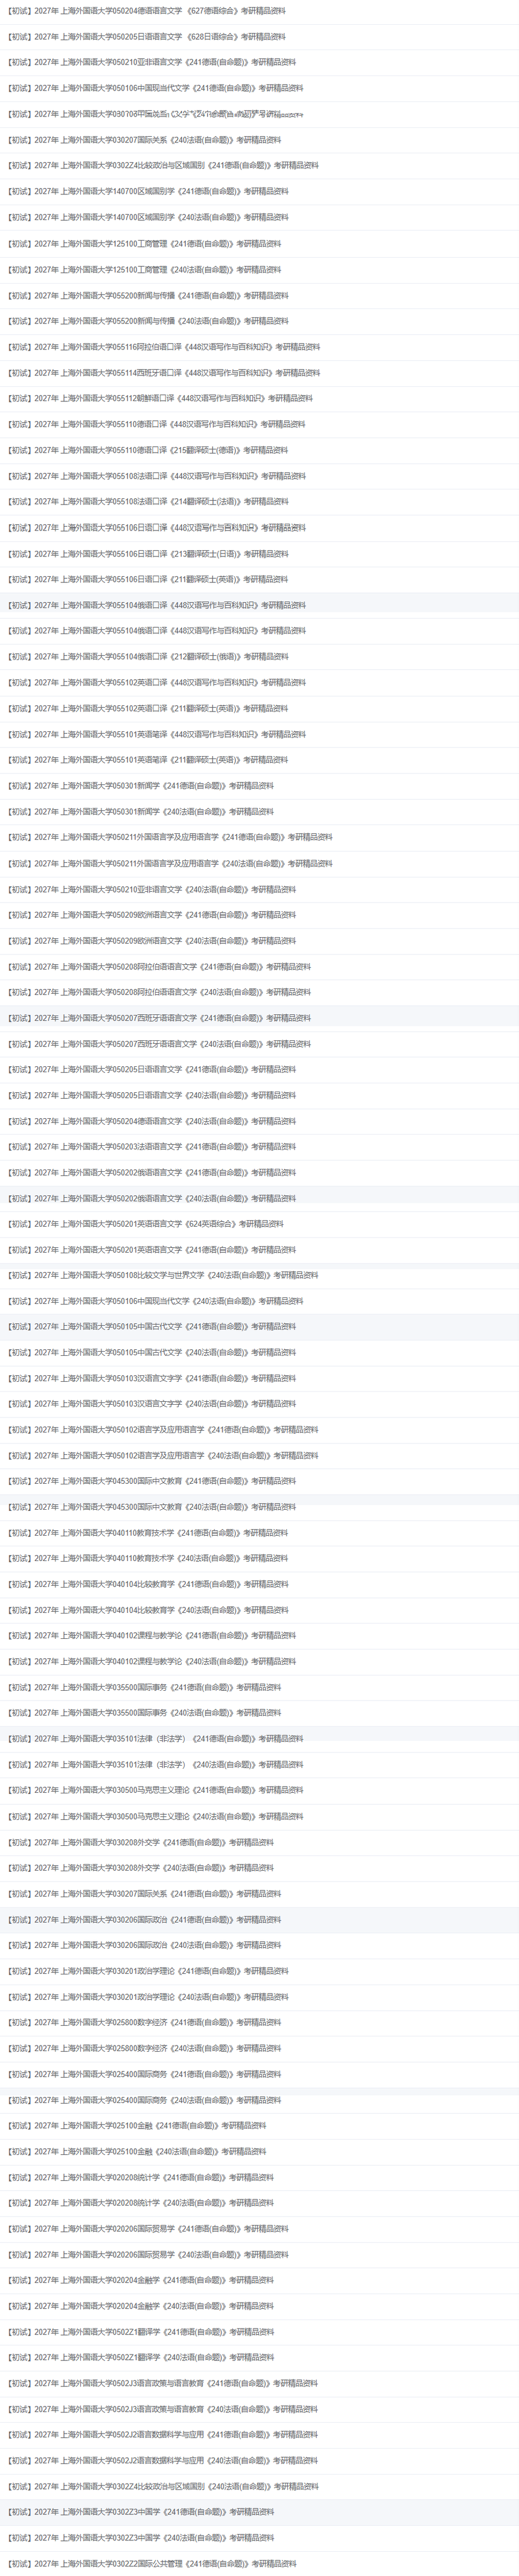Click 030207国际关系《241德语(自命题)》 link
Image resolution: width=519 pixels, height=2576 pixels.
pos(144,1894)
